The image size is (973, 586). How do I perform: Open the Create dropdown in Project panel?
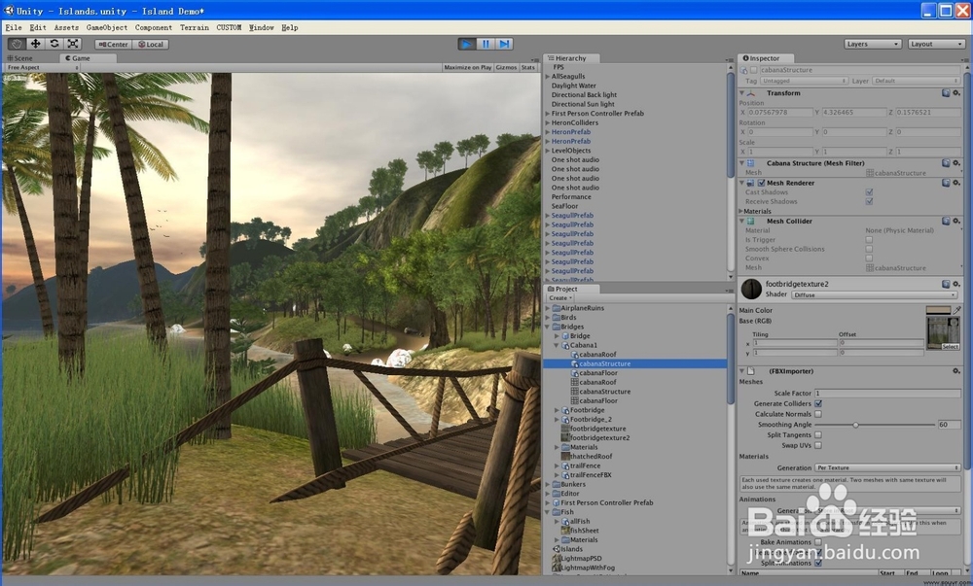pos(560,298)
